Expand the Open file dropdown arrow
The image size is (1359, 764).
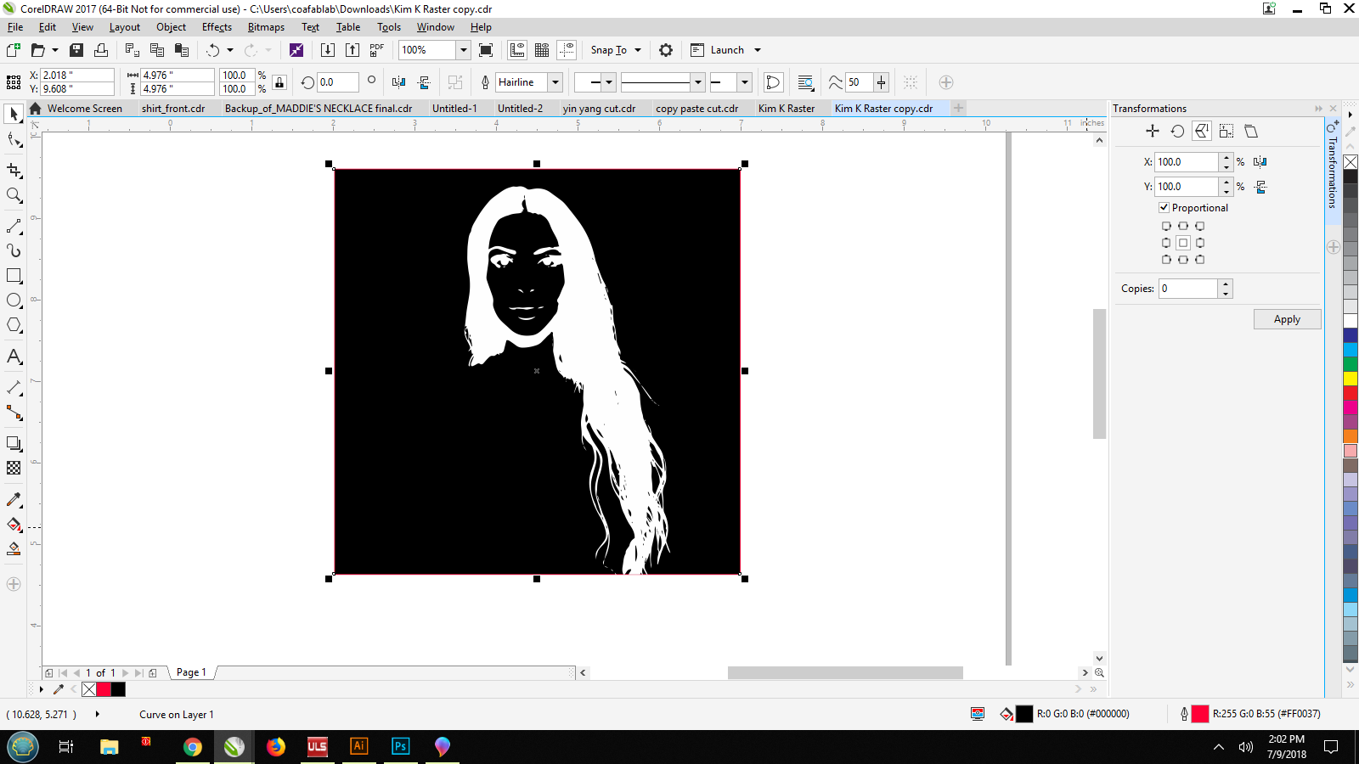pos(55,50)
